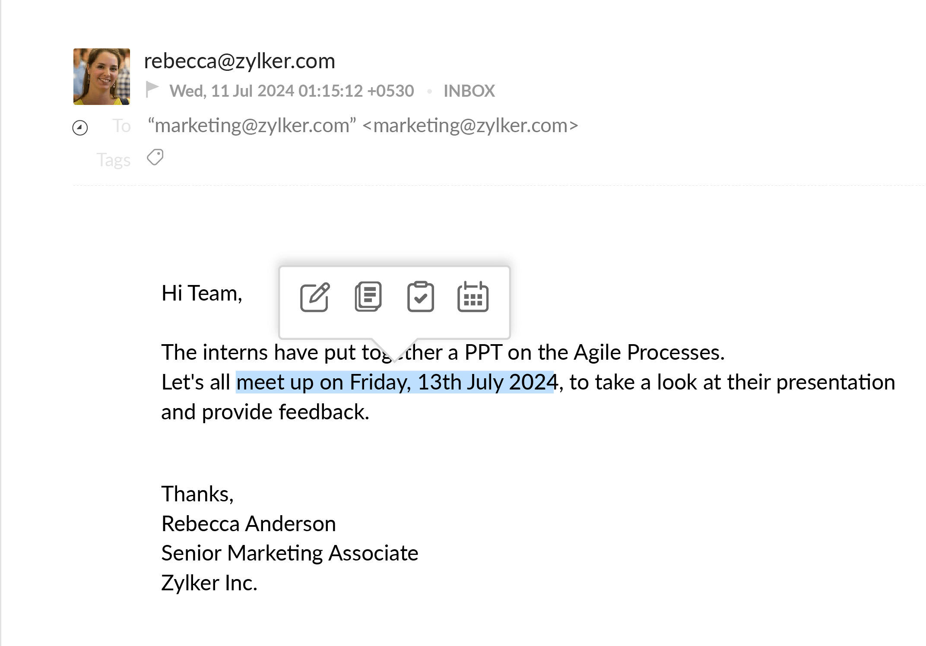
Task: Click the compose/edit icon in popup
Action: pyautogui.click(x=315, y=295)
